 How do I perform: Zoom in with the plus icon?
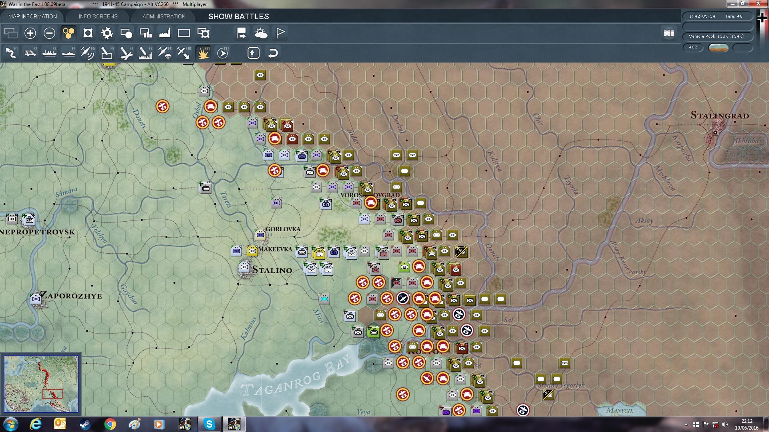(30, 33)
